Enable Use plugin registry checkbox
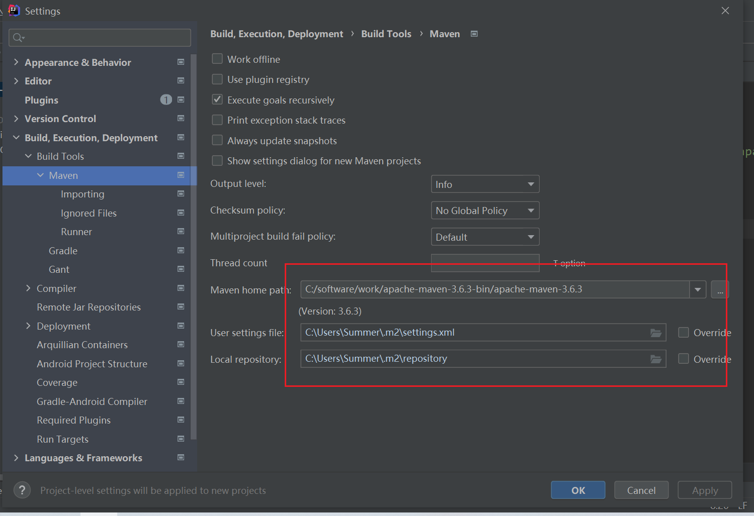Image resolution: width=754 pixels, height=516 pixels. (217, 79)
